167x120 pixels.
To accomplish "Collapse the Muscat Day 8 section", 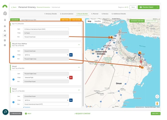I will coord(79,67).
